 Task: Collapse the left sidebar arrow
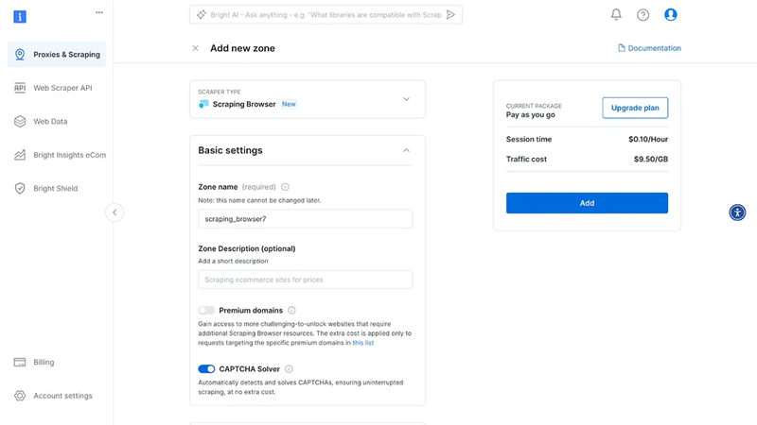pos(114,212)
